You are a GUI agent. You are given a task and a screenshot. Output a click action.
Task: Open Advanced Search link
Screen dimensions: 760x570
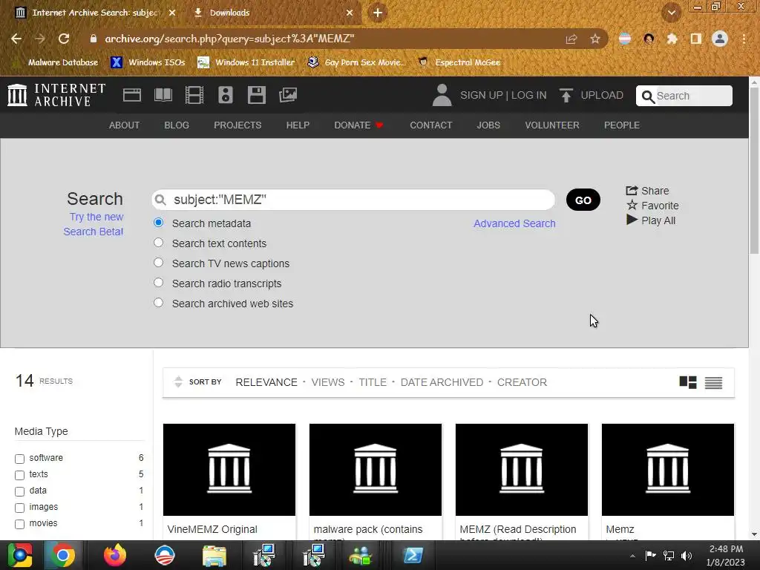pyautogui.click(x=514, y=223)
